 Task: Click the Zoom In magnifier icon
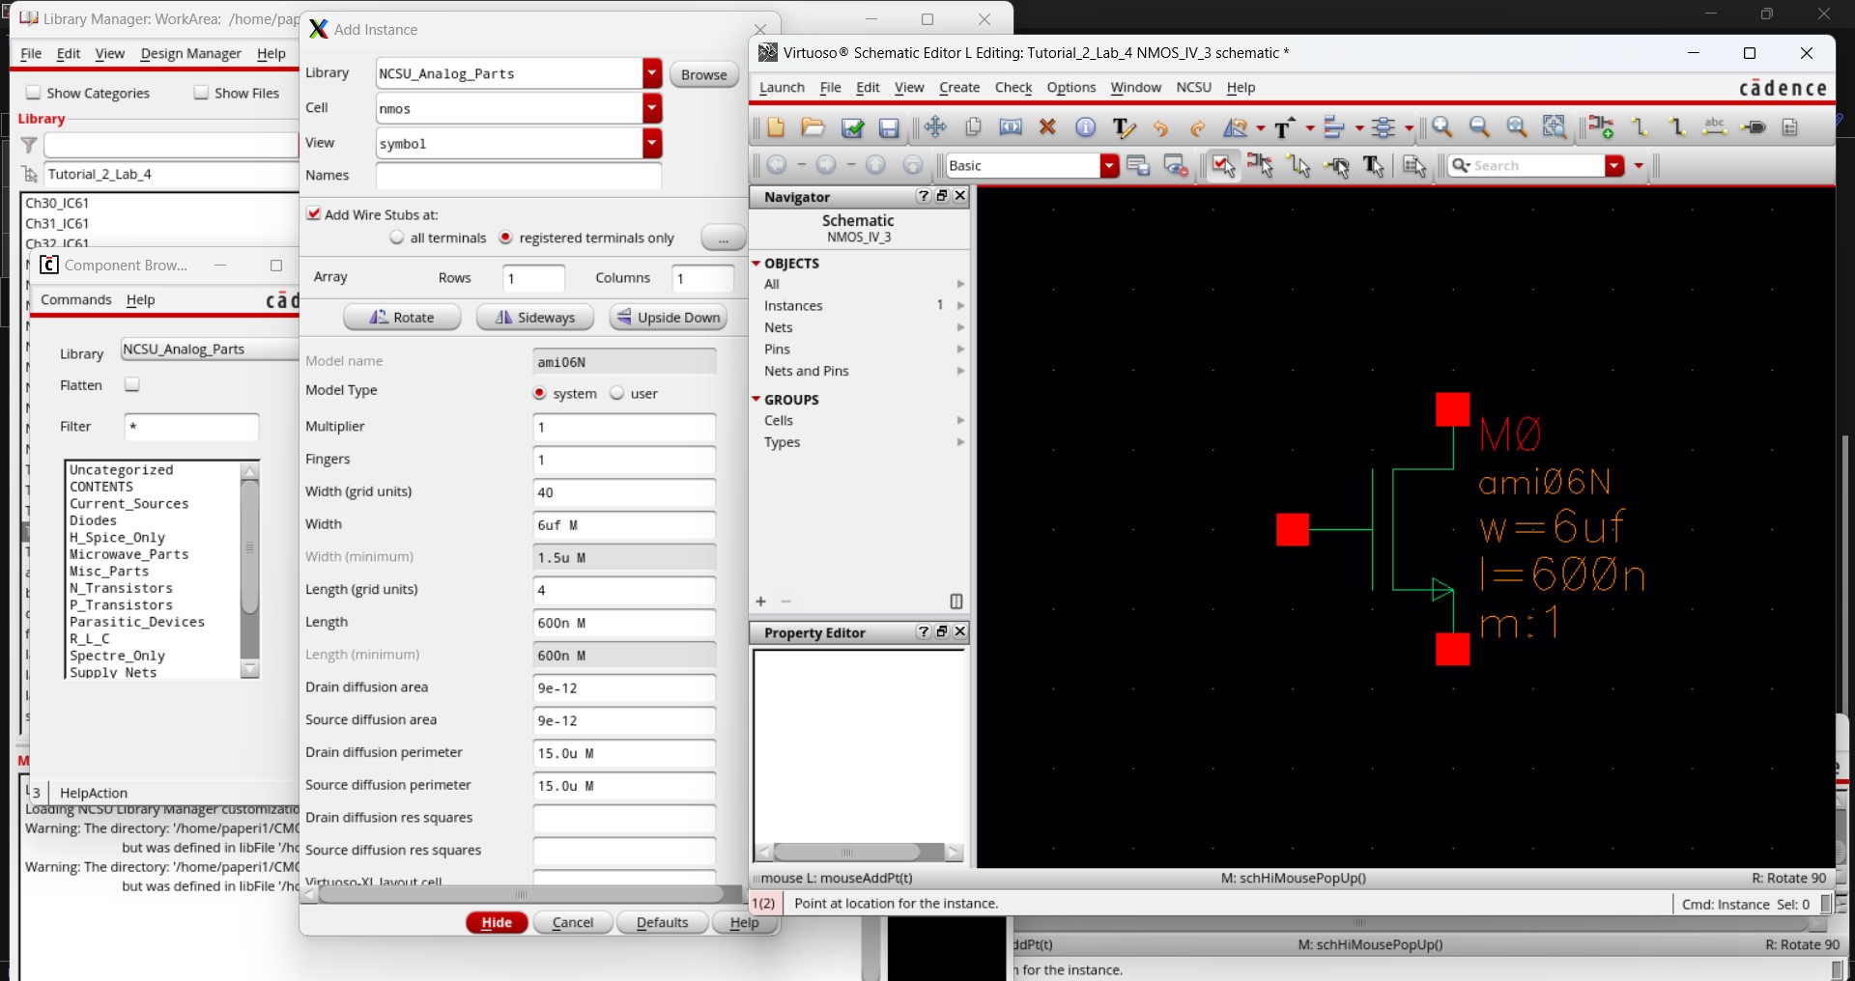(x=1442, y=127)
